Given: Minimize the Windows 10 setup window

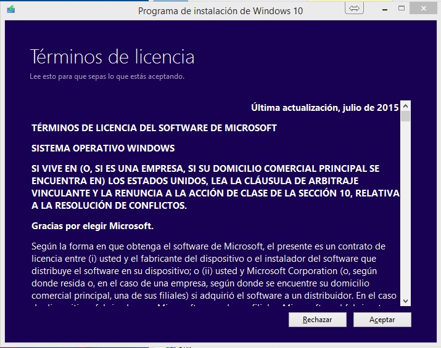Looking at the screenshot, I should point(385,9).
